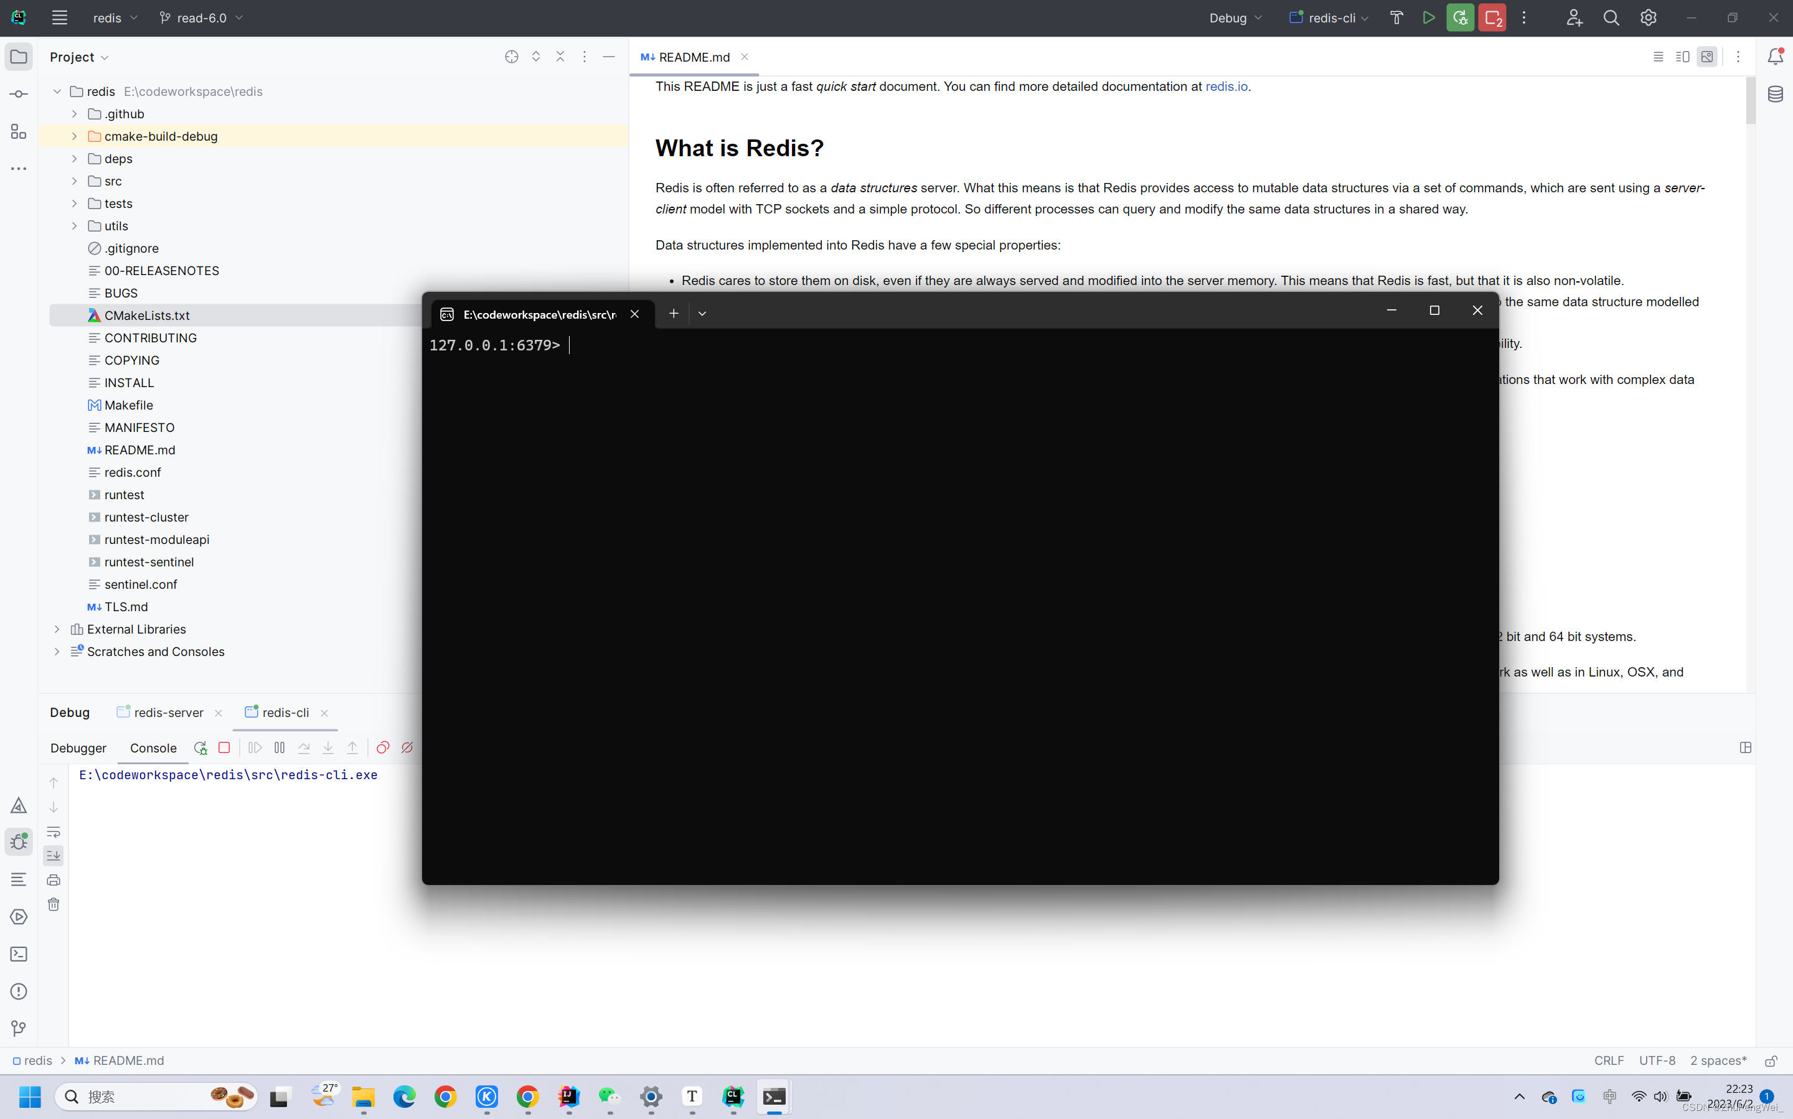Open Structure tool window icon

(19, 132)
